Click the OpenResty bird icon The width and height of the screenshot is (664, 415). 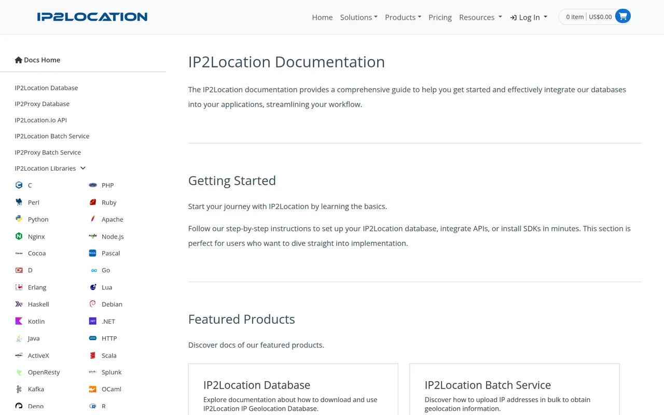click(x=19, y=372)
